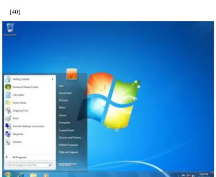This screenshot has width=216, height=177.
Task: Open Windows Explorer from the taskbar
Action: [33, 175]
